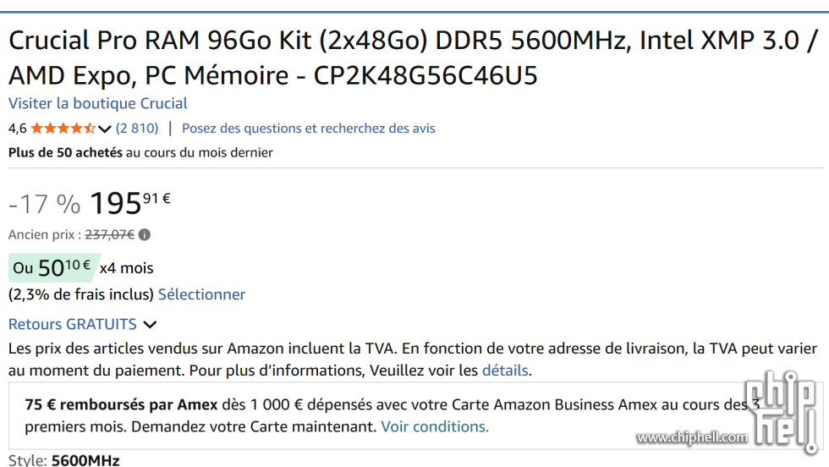The width and height of the screenshot is (829, 467).
Task: Click the 4,6 rating number
Action: click(17, 129)
